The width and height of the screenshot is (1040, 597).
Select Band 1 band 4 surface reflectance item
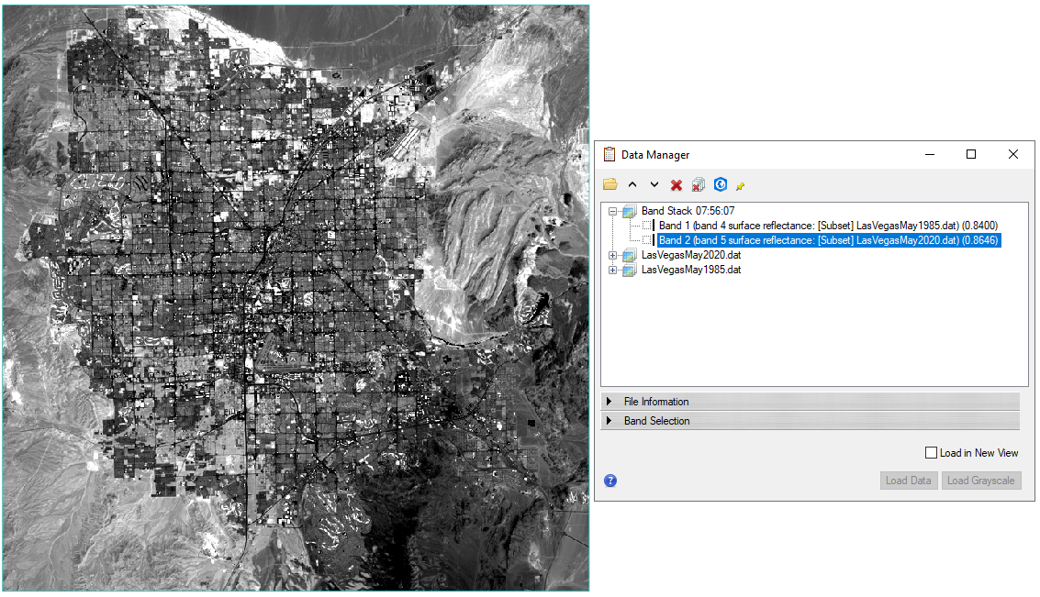point(828,226)
